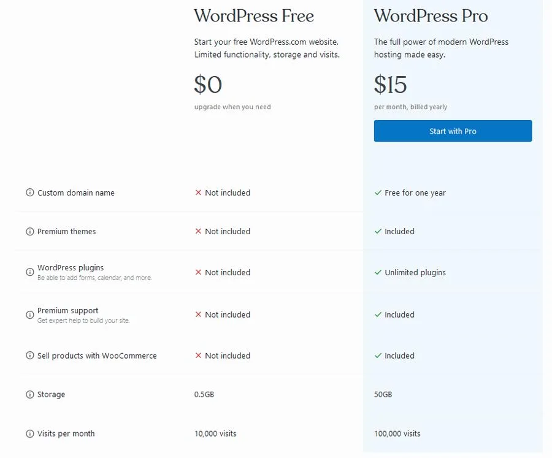The width and height of the screenshot is (552, 458).
Task: Click the checkmark beside Included for Premium support
Action: [x=378, y=315]
